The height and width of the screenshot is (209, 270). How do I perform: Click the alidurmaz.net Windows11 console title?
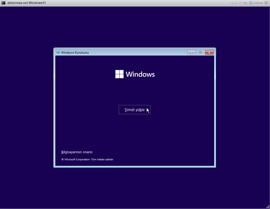point(27,3)
